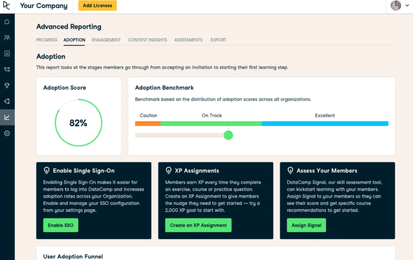This screenshot has width=413, height=260.
Task: Expand the account dropdown chevron
Action: (x=407, y=6)
